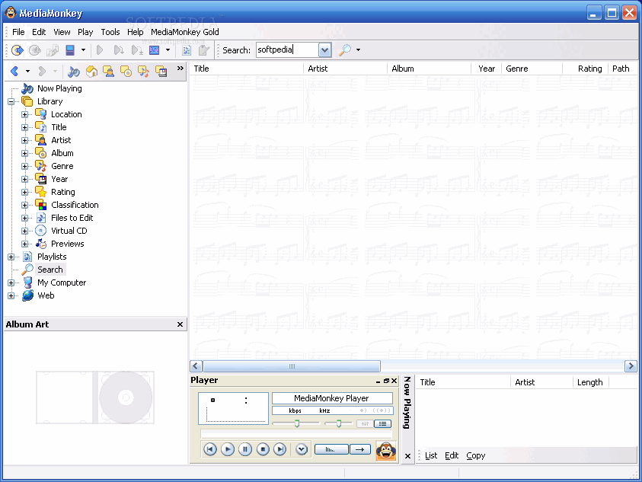Screen dimensions: 642x482
Task: Stop playback in the Player
Action: tap(263, 449)
